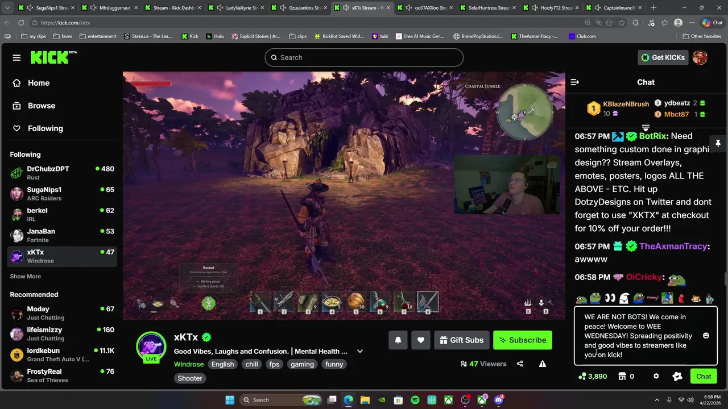Click the stream video player
The width and height of the screenshot is (728, 409).
(344, 195)
